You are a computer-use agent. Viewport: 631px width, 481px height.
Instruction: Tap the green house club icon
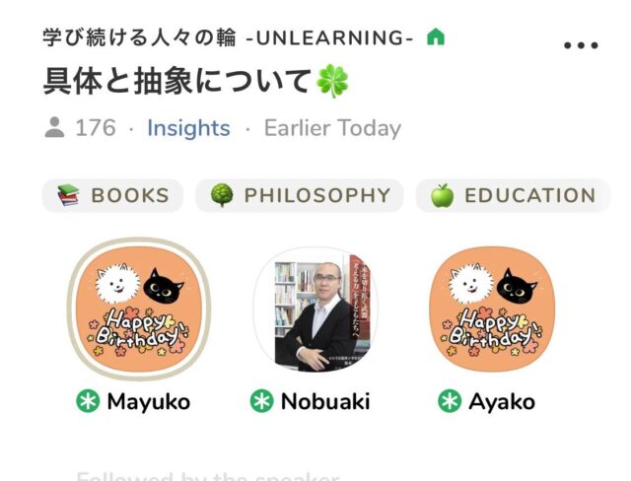click(x=436, y=37)
